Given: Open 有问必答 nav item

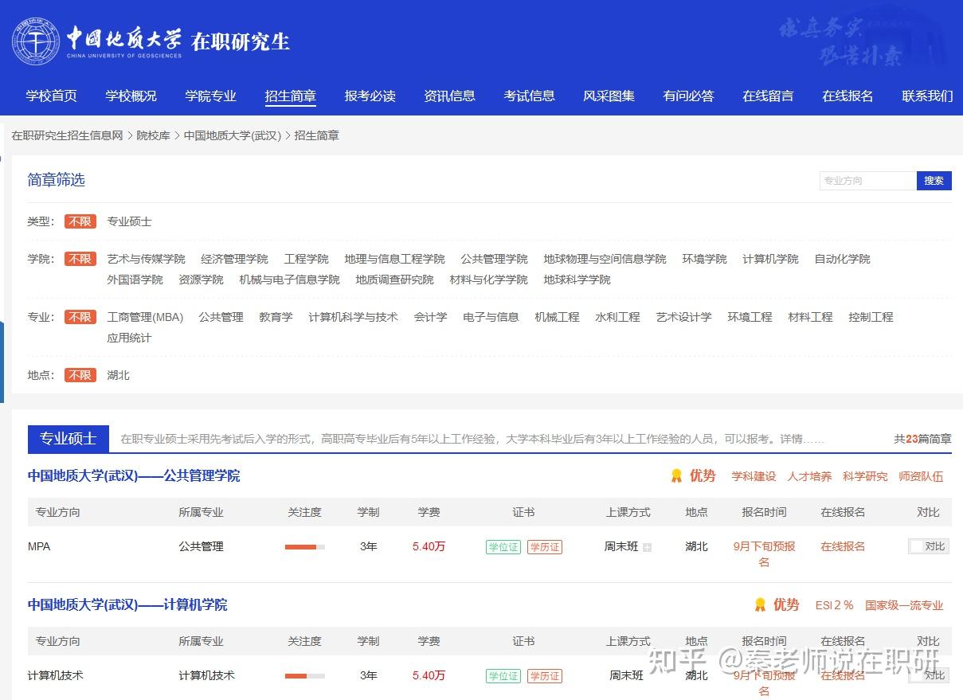Looking at the screenshot, I should [x=689, y=96].
